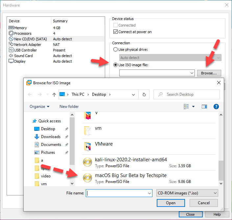Click the change view layout icon
Viewport: 232px width, 220px height.
pyautogui.click(x=187, y=107)
